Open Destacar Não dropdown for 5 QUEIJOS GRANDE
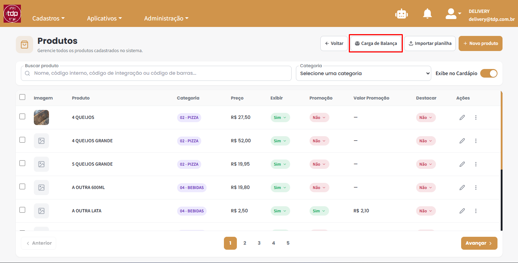The image size is (518, 263). pos(426,164)
